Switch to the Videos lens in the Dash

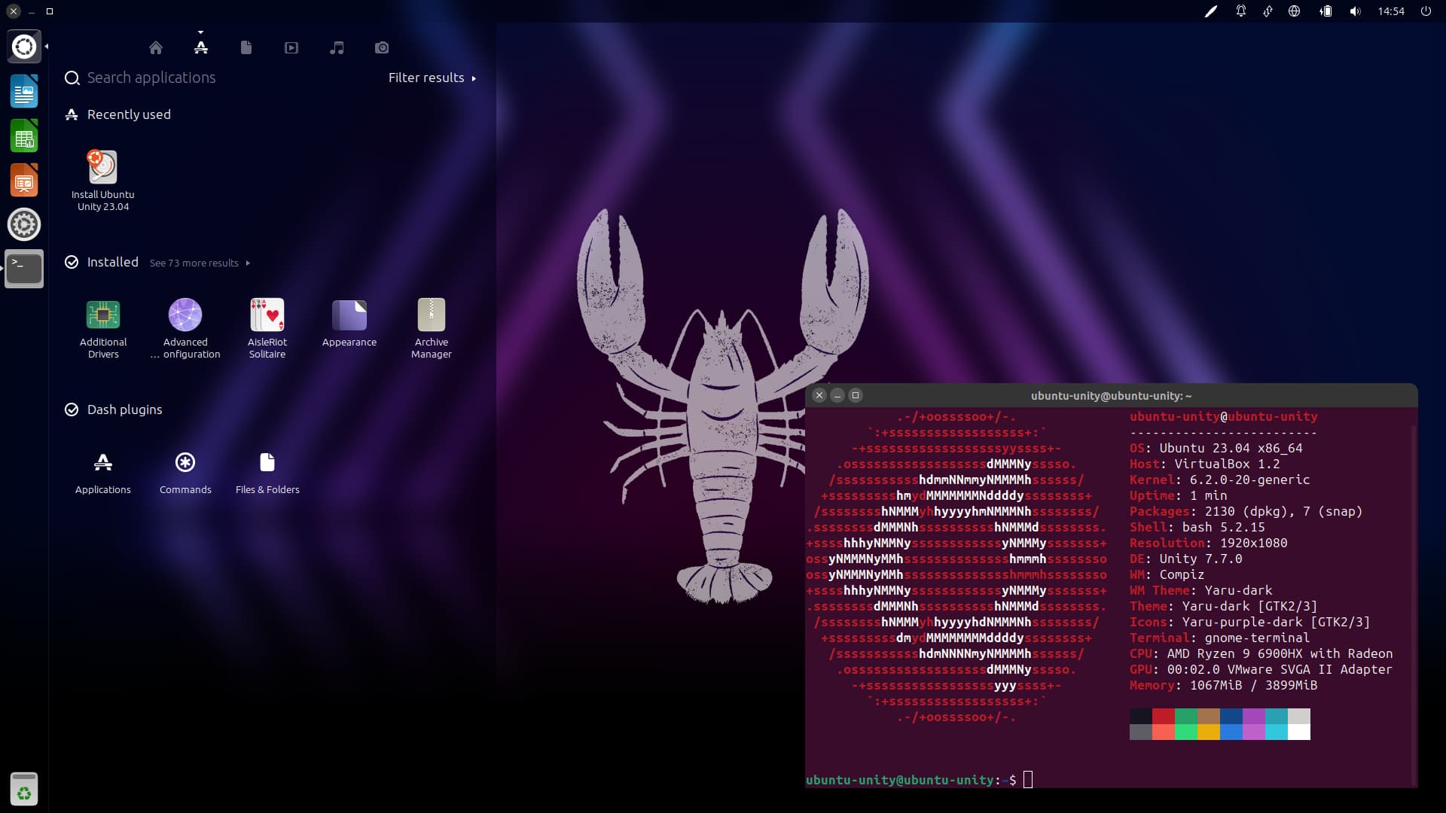pos(291,47)
